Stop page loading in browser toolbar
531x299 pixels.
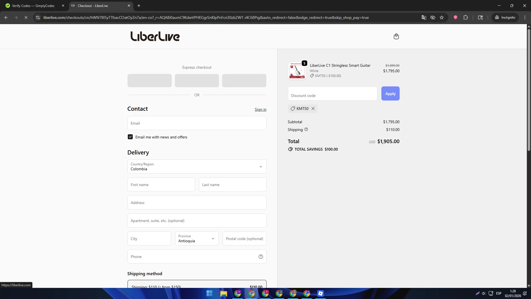tap(26, 17)
